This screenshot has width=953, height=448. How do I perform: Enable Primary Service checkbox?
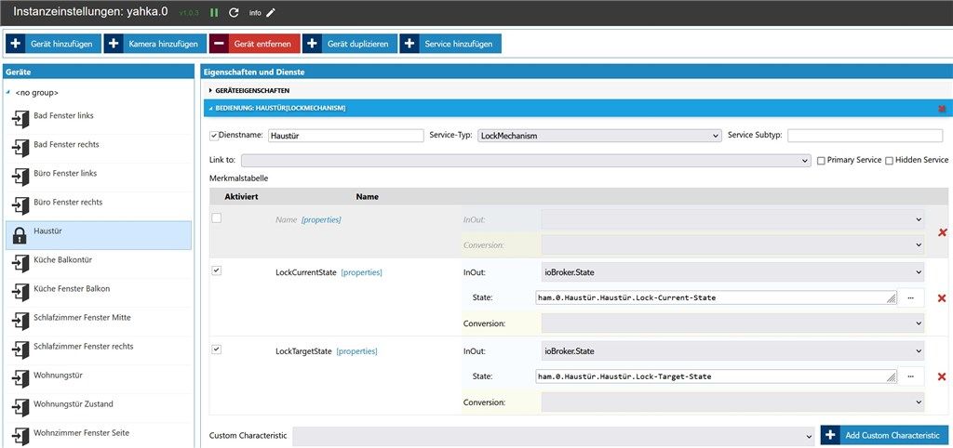point(821,160)
